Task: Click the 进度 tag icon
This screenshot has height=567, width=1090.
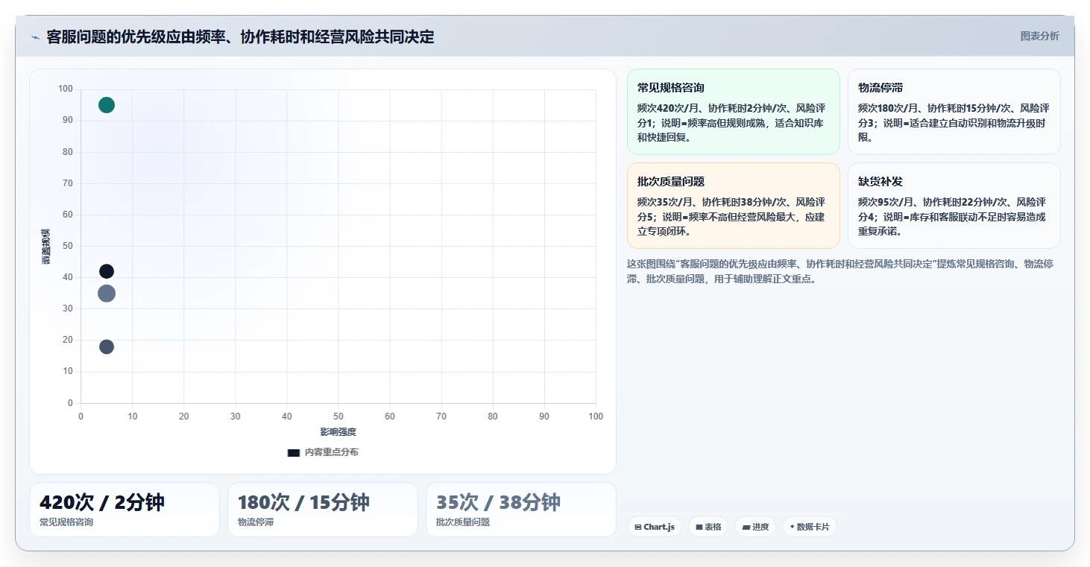Action: click(x=746, y=527)
